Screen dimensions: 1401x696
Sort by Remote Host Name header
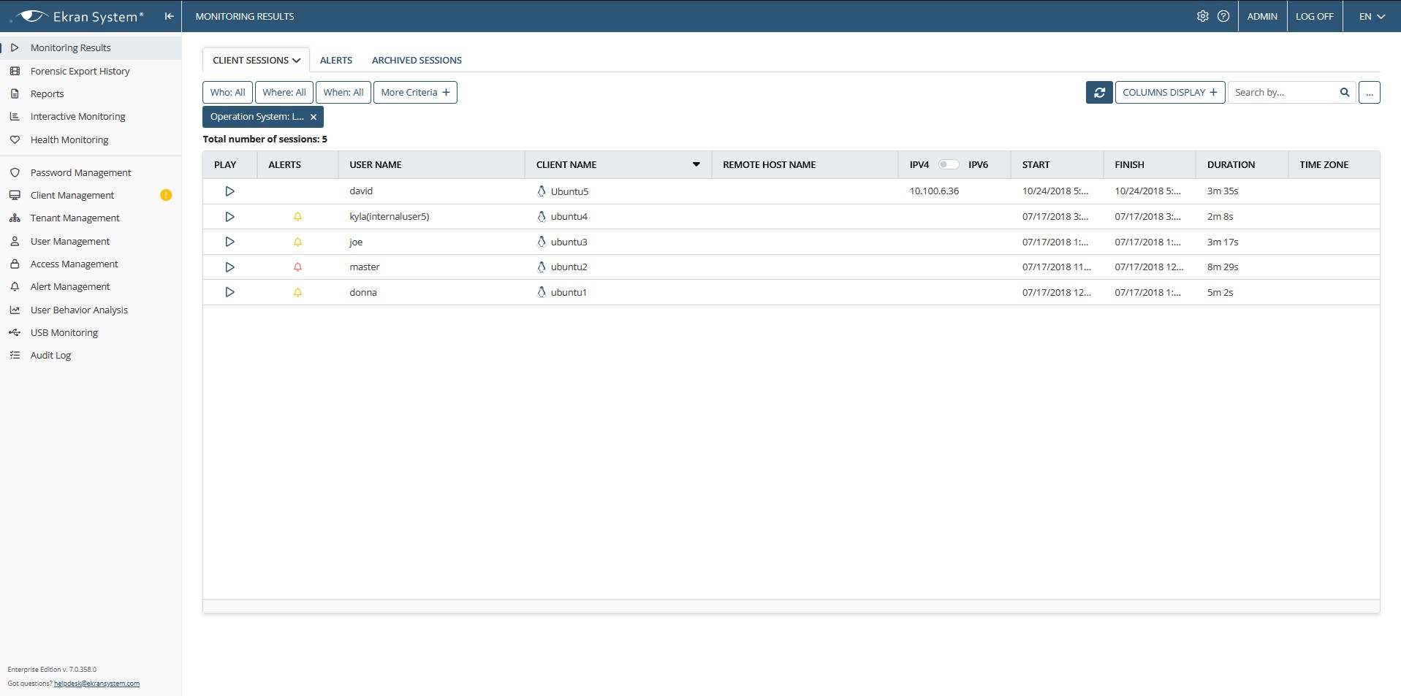point(805,164)
